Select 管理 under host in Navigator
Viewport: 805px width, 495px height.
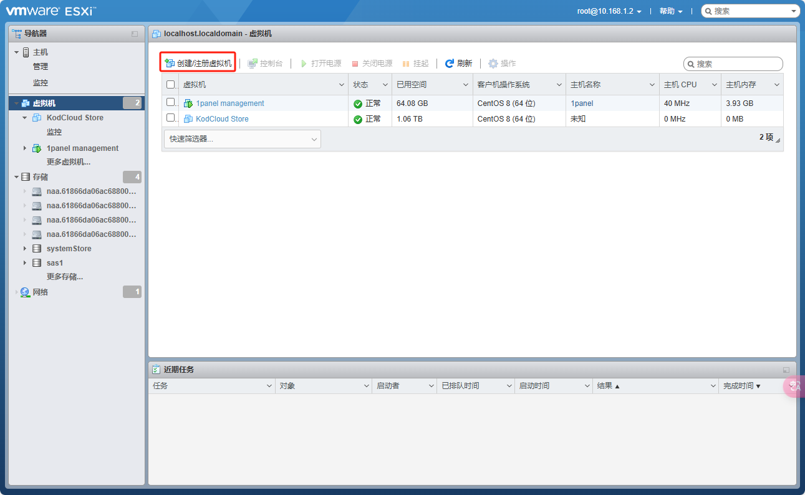(x=41, y=67)
